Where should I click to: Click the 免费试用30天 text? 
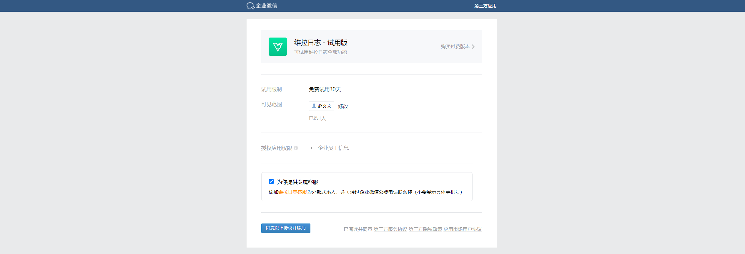[325, 89]
